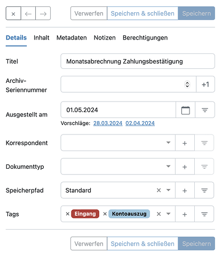Click the Titel input field
222x267 pixels.
138,61
